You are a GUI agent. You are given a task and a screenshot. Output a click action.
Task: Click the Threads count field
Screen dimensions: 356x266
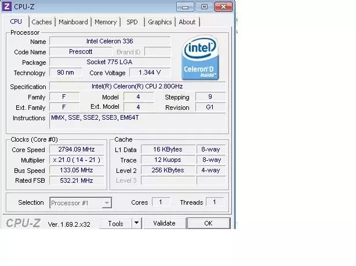[215, 202]
